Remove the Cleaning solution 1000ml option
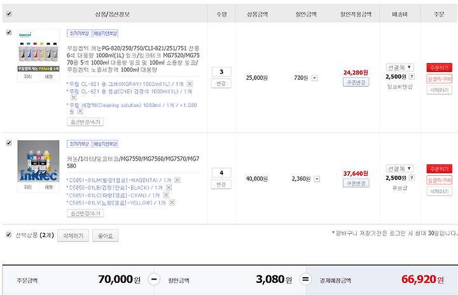 80,112
